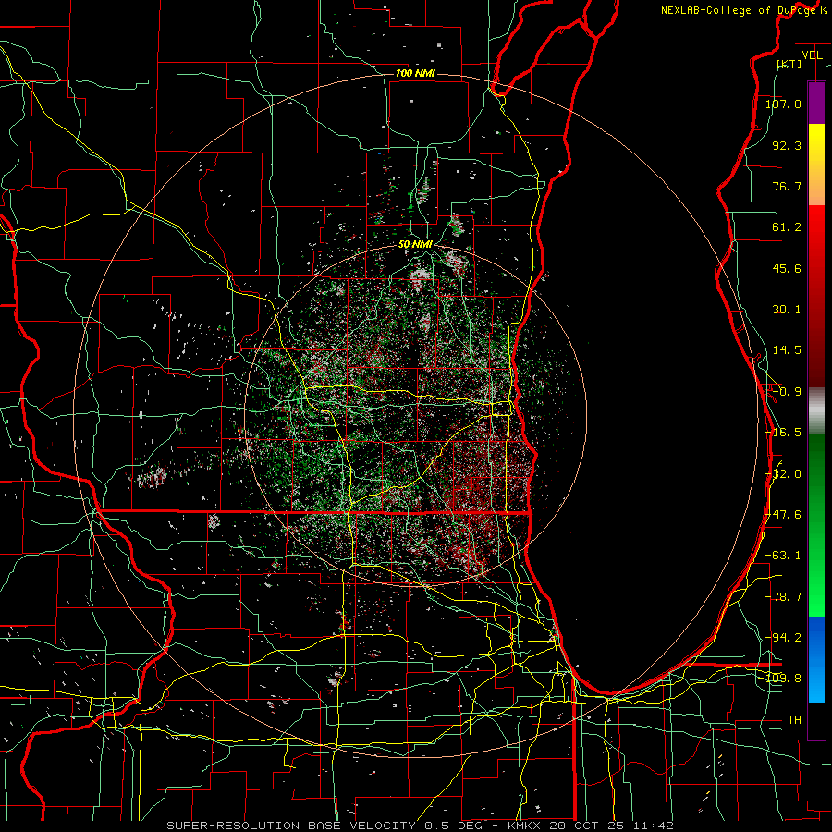Click the TH threshold label
The width and height of the screenshot is (832, 832).
point(794,720)
